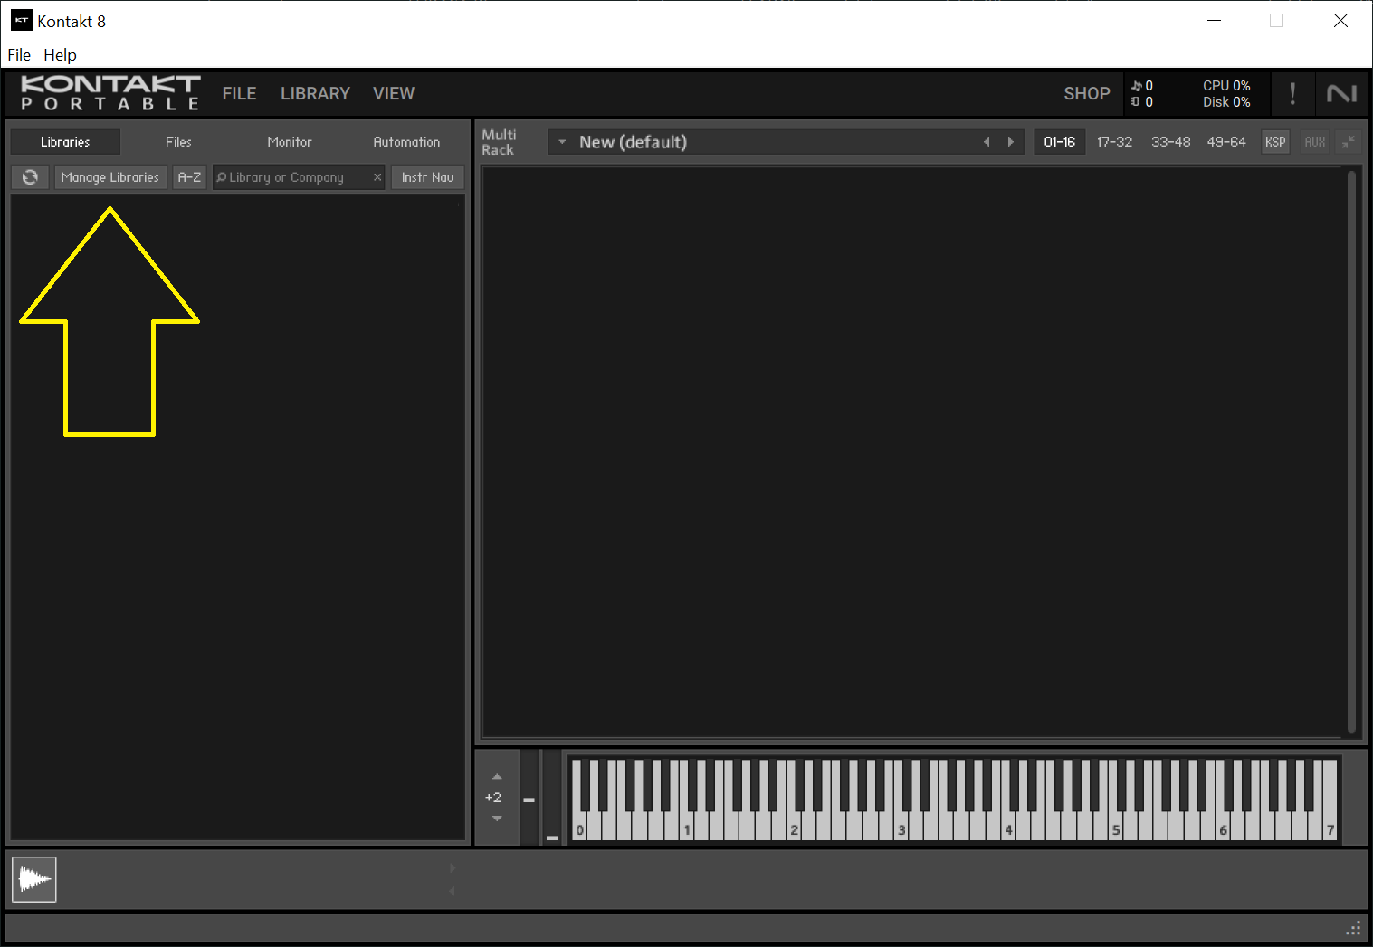Open the SHOP link

[x=1086, y=94]
